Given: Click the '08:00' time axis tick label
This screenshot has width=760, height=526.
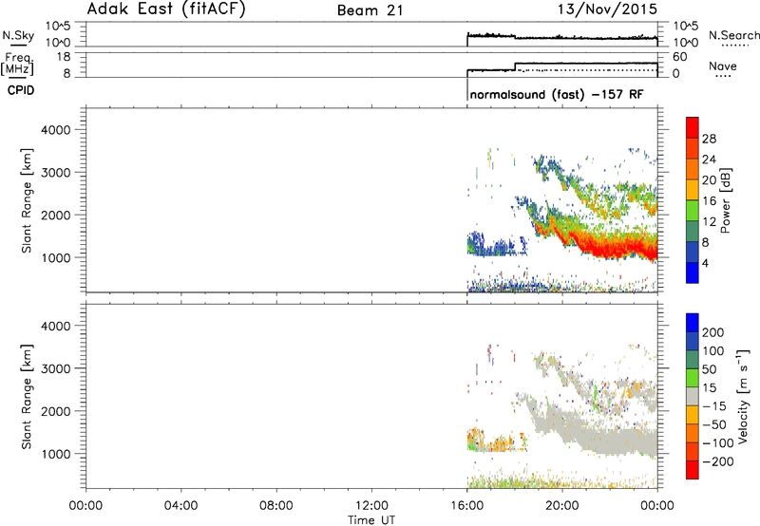Looking at the screenshot, I should coord(276,506).
